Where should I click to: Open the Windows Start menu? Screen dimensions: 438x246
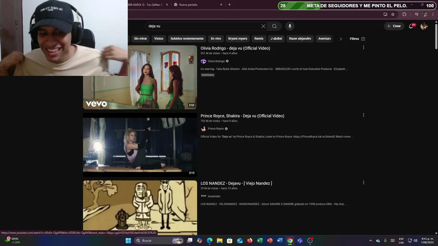[128, 241]
